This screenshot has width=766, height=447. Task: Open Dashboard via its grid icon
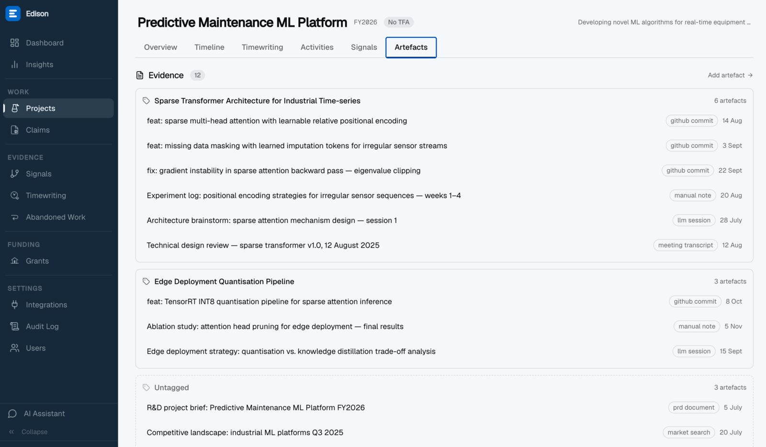tap(14, 43)
